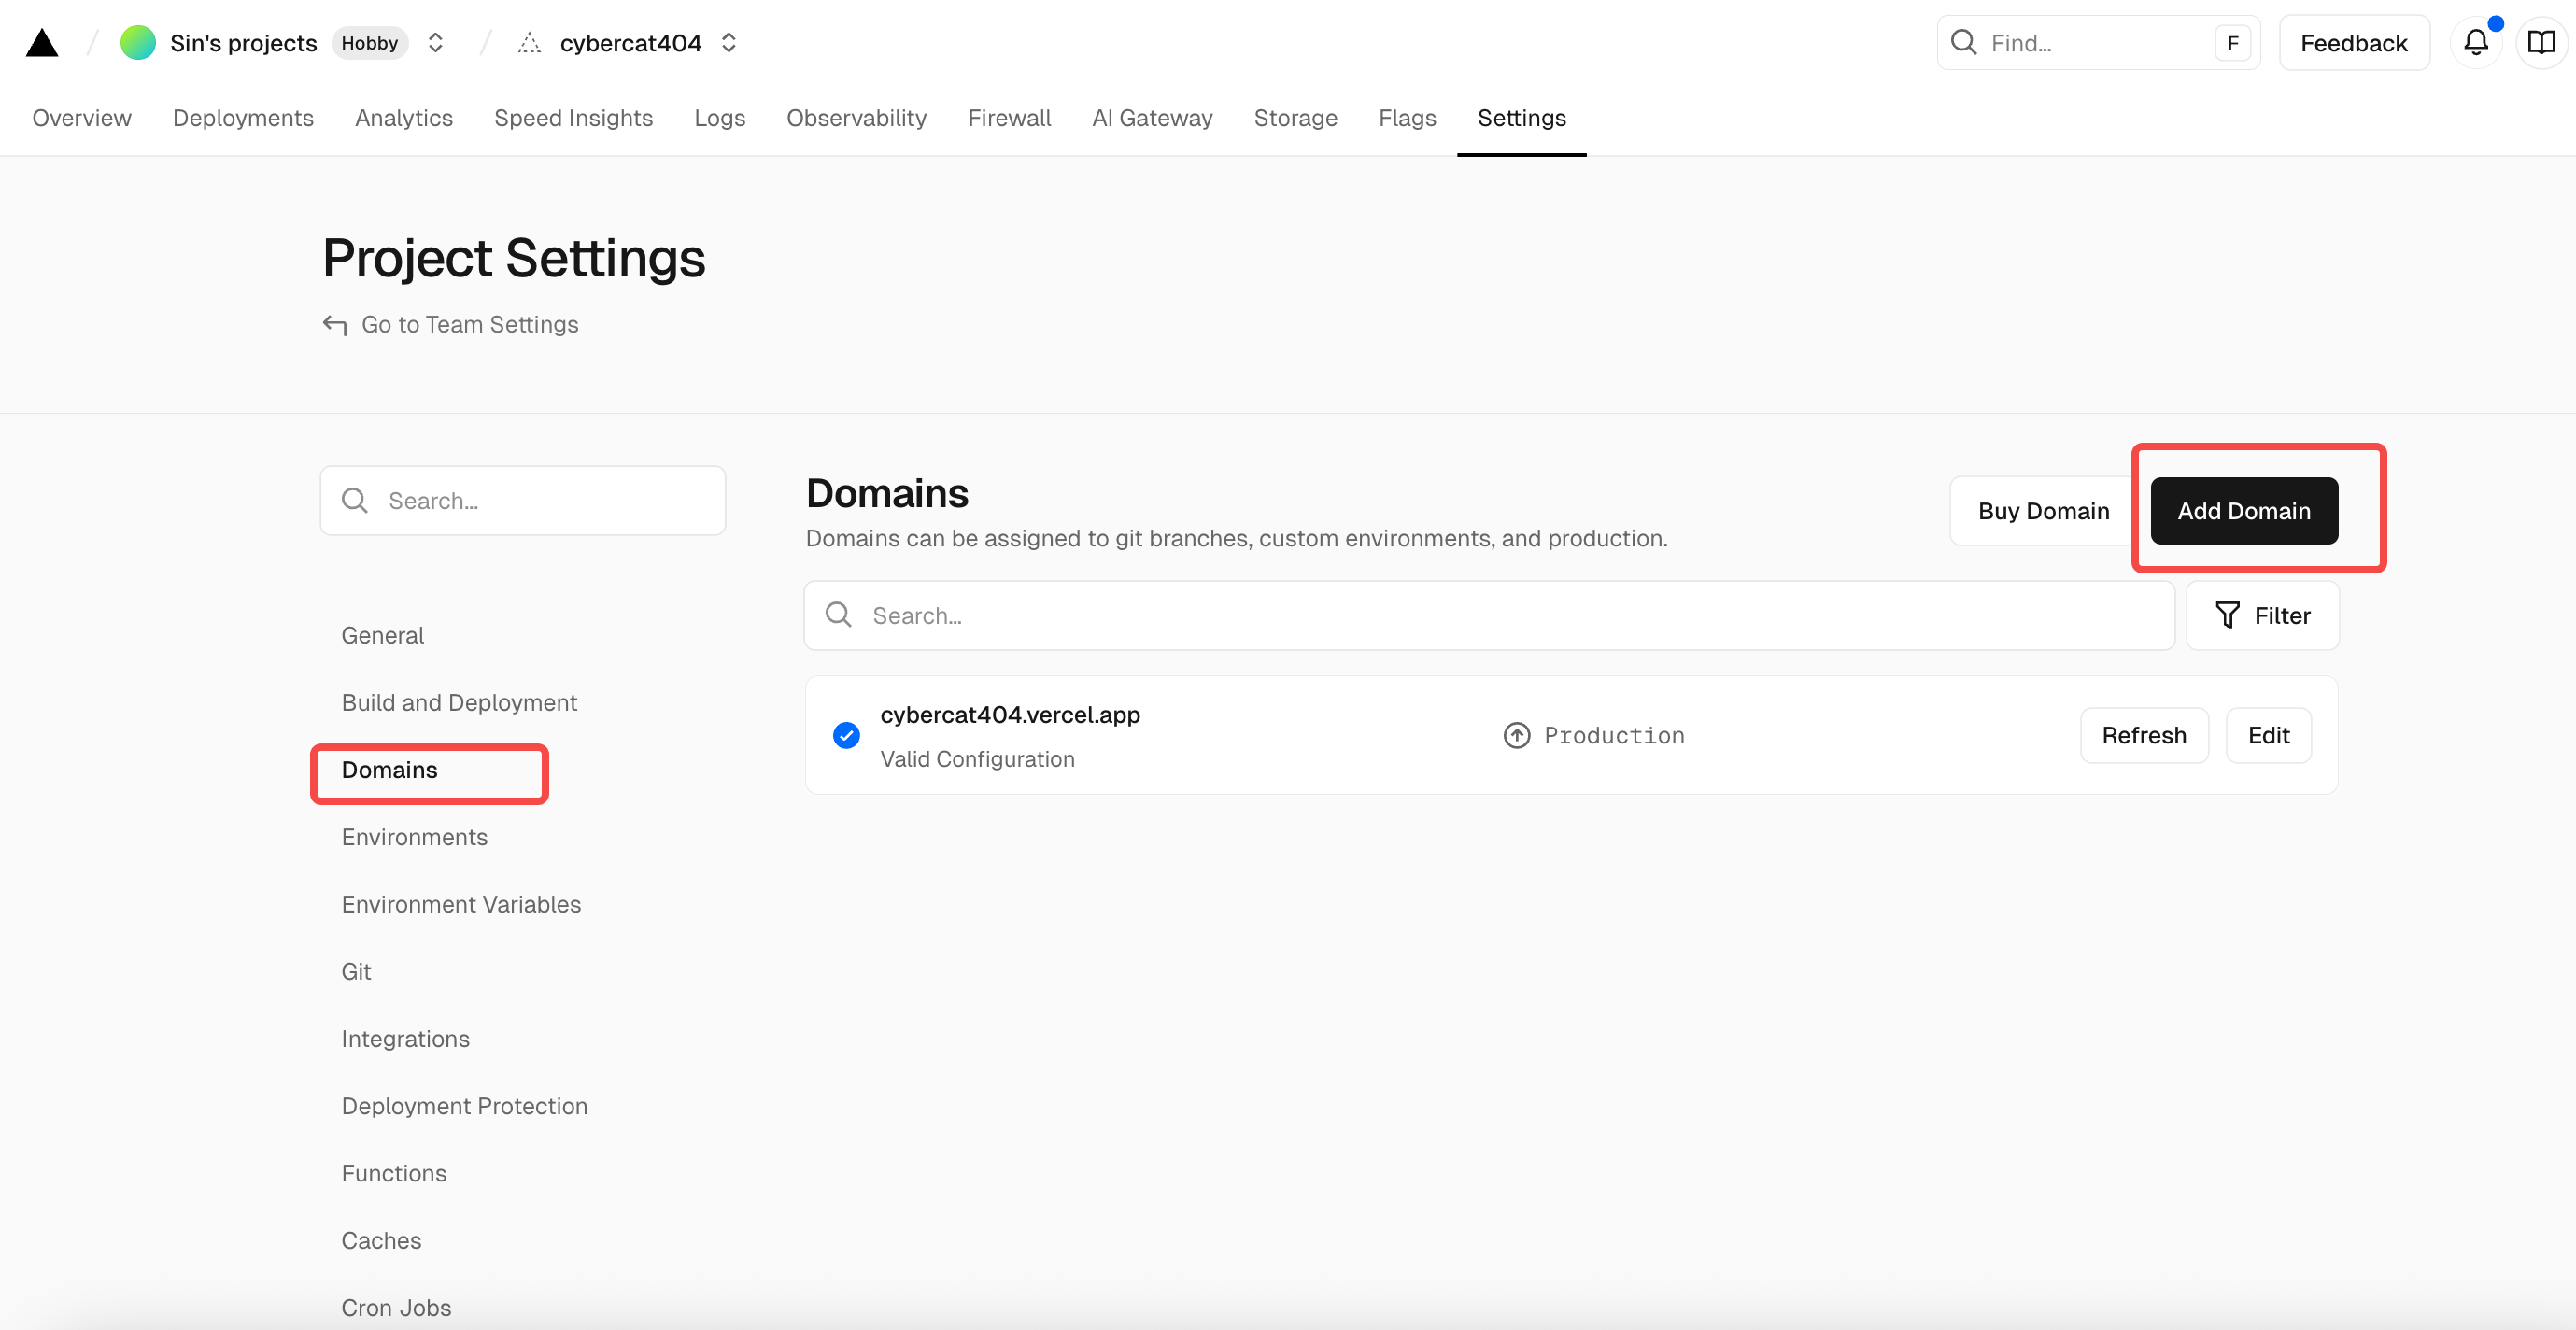2576x1330 pixels.
Task: Click the F shortcut key badge
Action: [x=2232, y=43]
